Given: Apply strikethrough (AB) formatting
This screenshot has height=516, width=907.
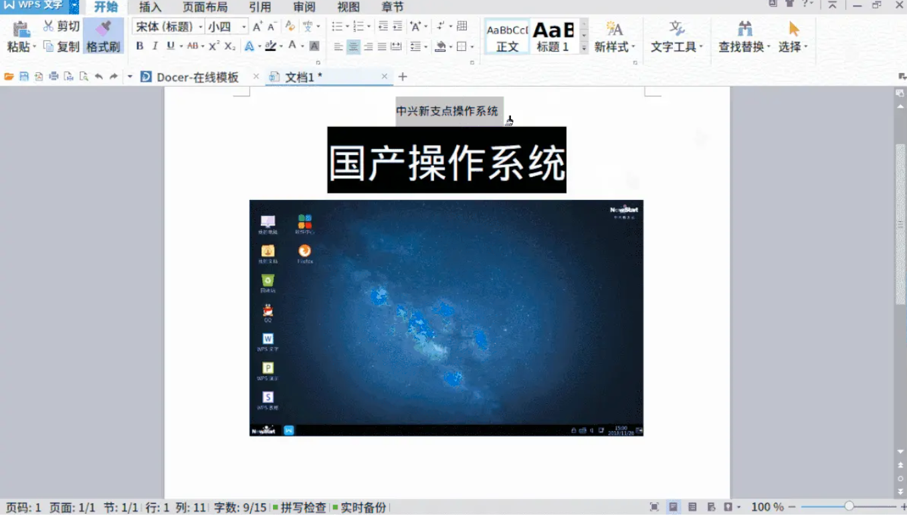Looking at the screenshot, I should pos(193,46).
